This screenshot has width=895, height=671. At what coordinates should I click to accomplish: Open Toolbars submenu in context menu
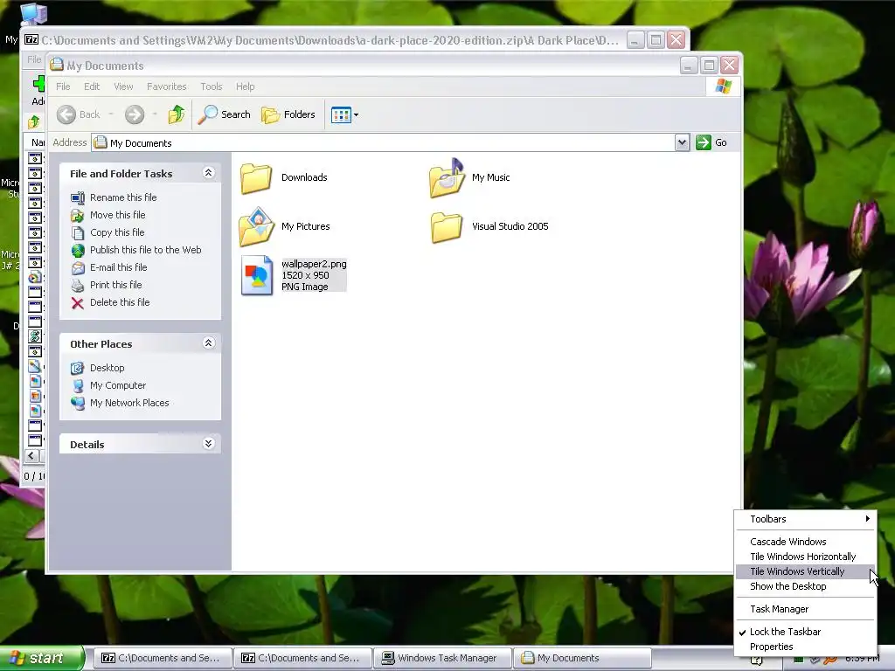pyautogui.click(x=805, y=519)
